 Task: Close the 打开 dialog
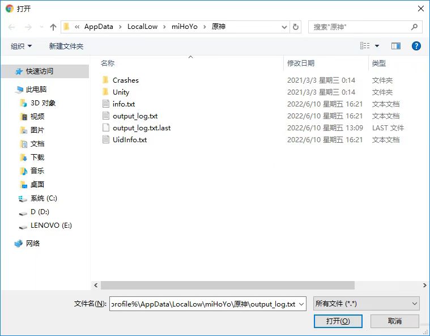tap(421, 8)
